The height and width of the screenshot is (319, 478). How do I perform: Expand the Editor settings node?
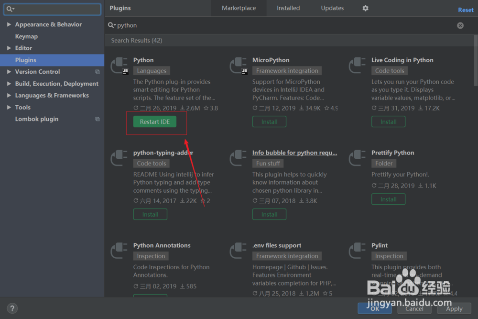pos(9,48)
